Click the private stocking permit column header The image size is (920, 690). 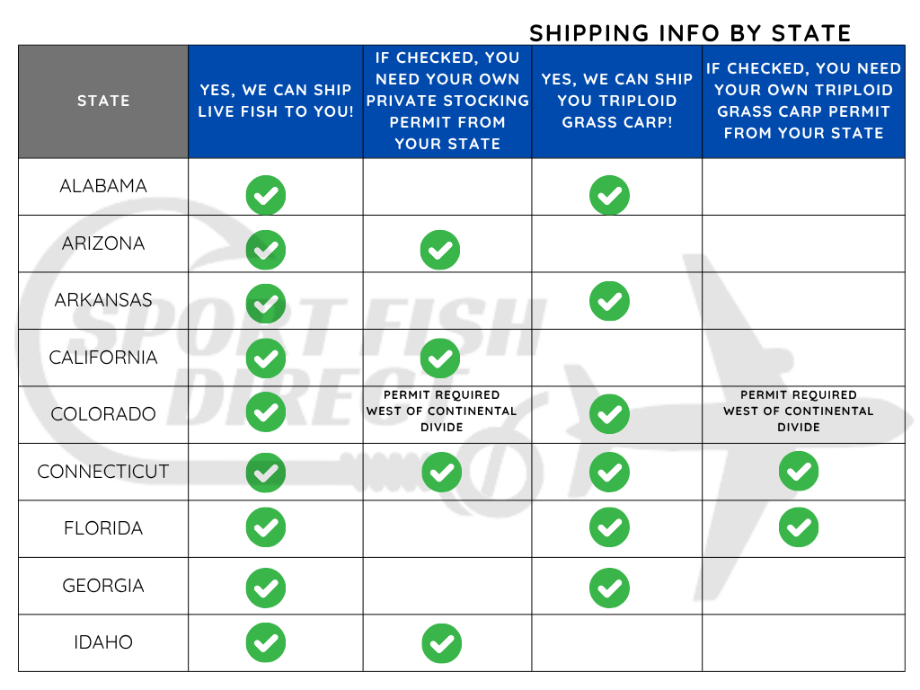[x=447, y=101]
